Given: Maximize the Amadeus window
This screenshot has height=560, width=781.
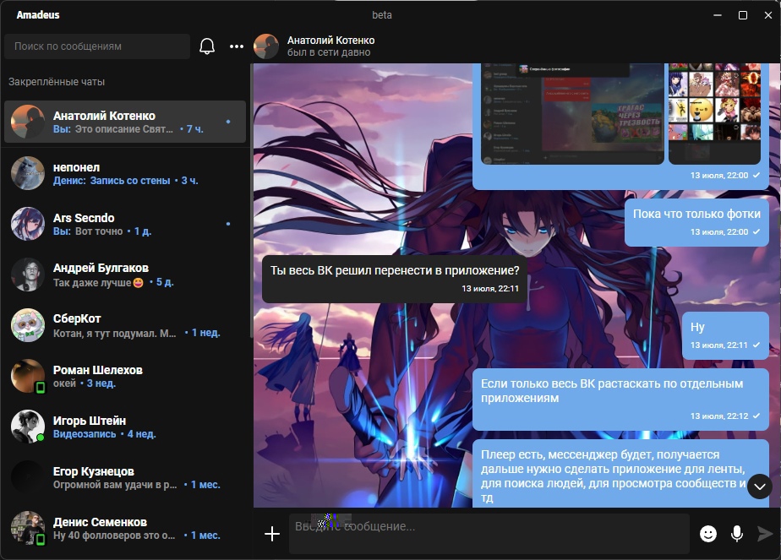Looking at the screenshot, I should tap(743, 15).
